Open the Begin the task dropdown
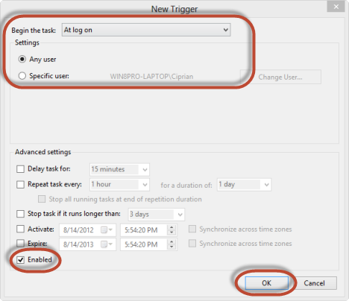 click(x=146, y=30)
